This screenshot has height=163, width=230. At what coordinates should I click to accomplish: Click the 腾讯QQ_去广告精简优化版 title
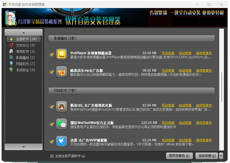(x=91, y=105)
